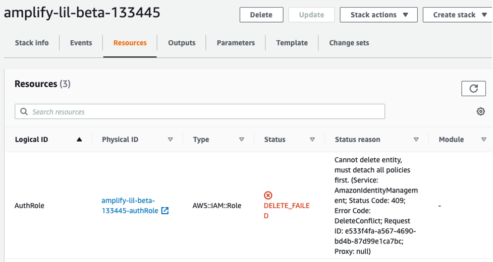Image resolution: width=493 pixels, height=262 pixels.
Task: Click the DELETE_FAILED error circle icon
Action: tap(268, 195)
